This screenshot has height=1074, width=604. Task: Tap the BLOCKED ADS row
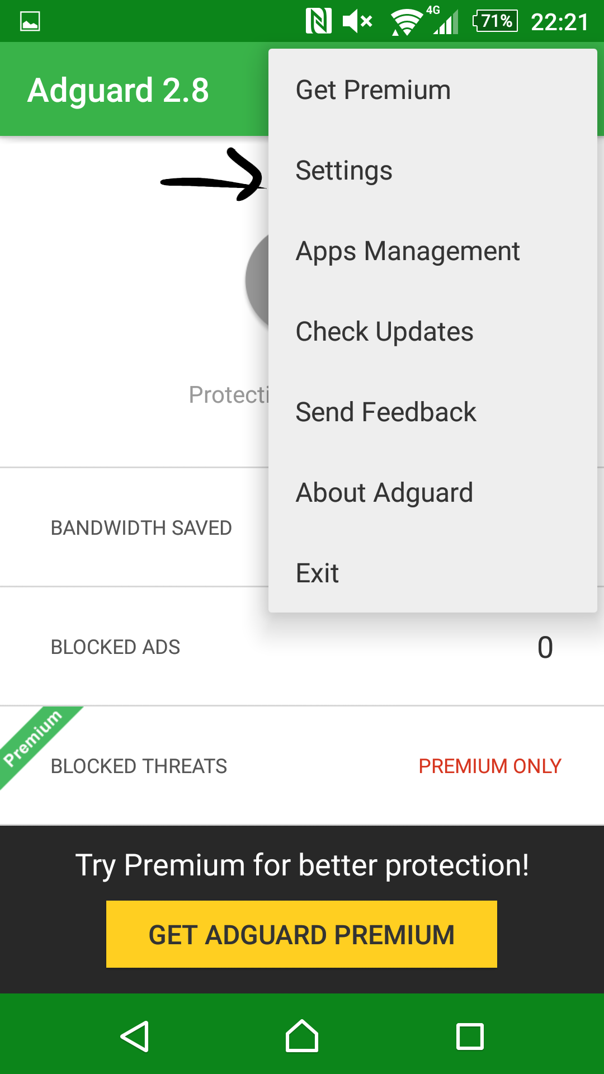click(302, 647)
